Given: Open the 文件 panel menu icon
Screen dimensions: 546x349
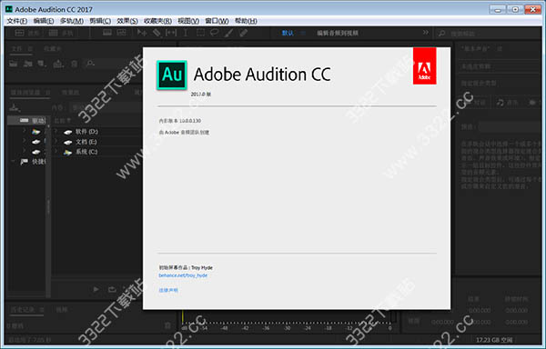Looking at the screenshot, I should (30, 48).
